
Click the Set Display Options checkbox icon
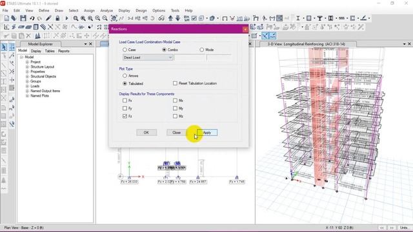click(194, 18)
